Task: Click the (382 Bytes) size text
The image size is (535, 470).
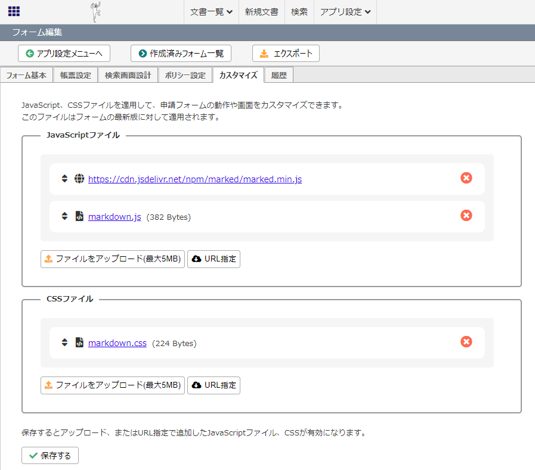Action: pyautogui.click(x=169, y=217)
